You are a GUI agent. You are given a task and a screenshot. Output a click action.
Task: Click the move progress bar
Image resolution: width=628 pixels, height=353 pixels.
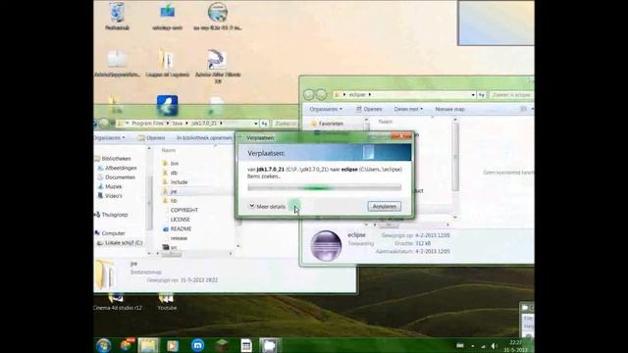tap(325, 187)
